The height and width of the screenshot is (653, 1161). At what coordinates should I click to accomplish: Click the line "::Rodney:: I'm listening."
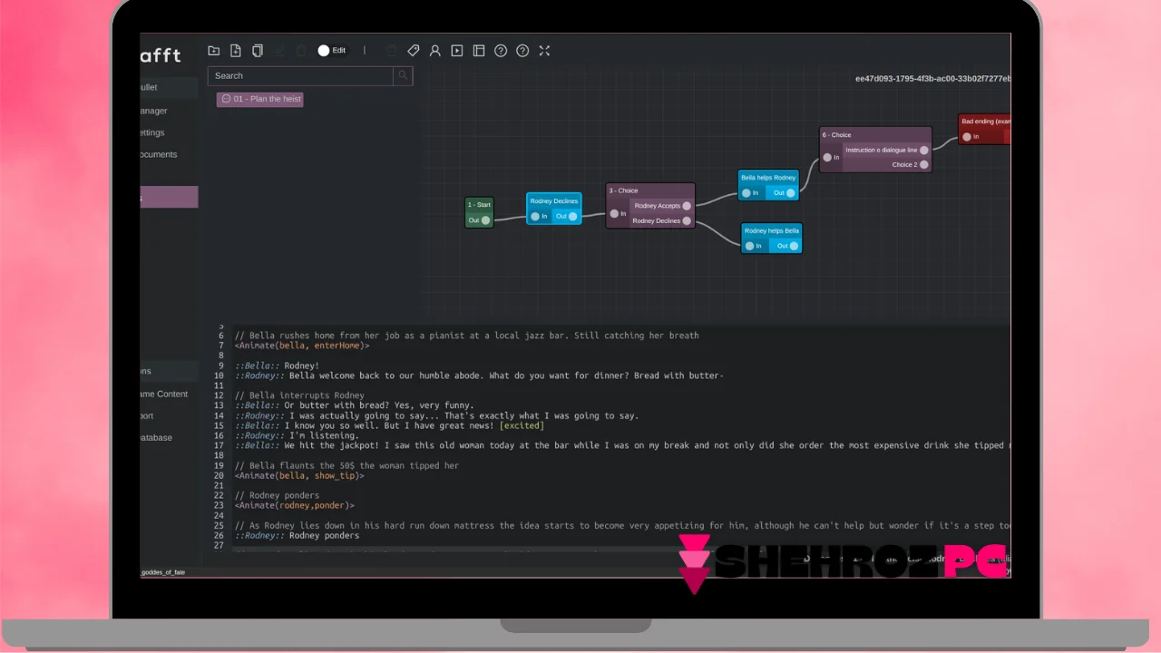pos(297,435)
